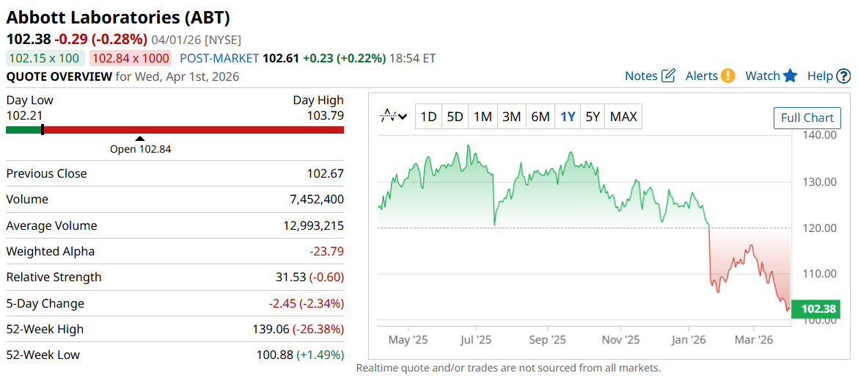Click the Watch star icon
The width and height of the screenshot is (858, 381).
[x=790, y=76]
